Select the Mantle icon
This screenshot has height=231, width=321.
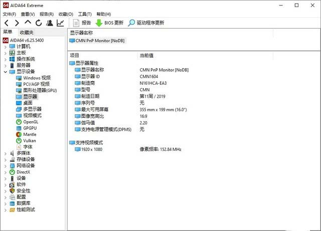pos(19,134)
